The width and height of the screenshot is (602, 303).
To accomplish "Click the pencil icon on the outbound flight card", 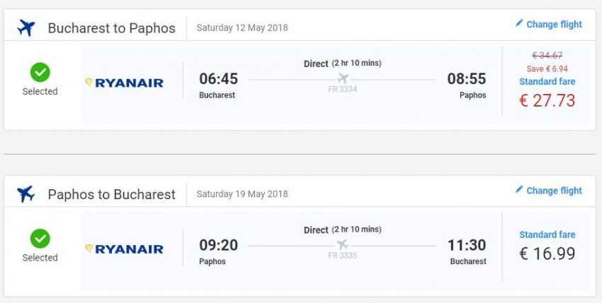I will [x=519, y=23].
